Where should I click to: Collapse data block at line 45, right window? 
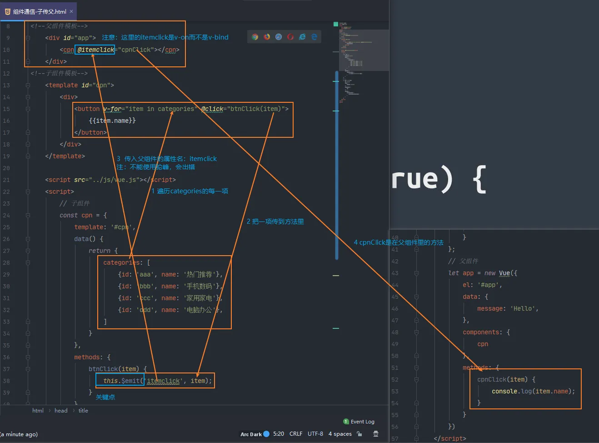point(416,297)
